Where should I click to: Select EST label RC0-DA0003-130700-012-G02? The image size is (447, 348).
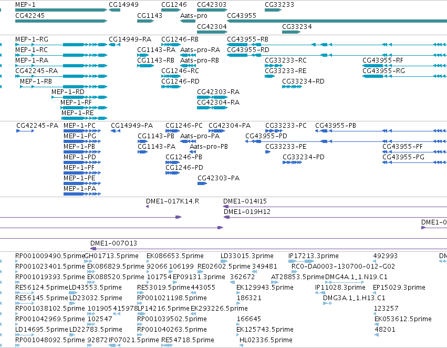[343, 267]
